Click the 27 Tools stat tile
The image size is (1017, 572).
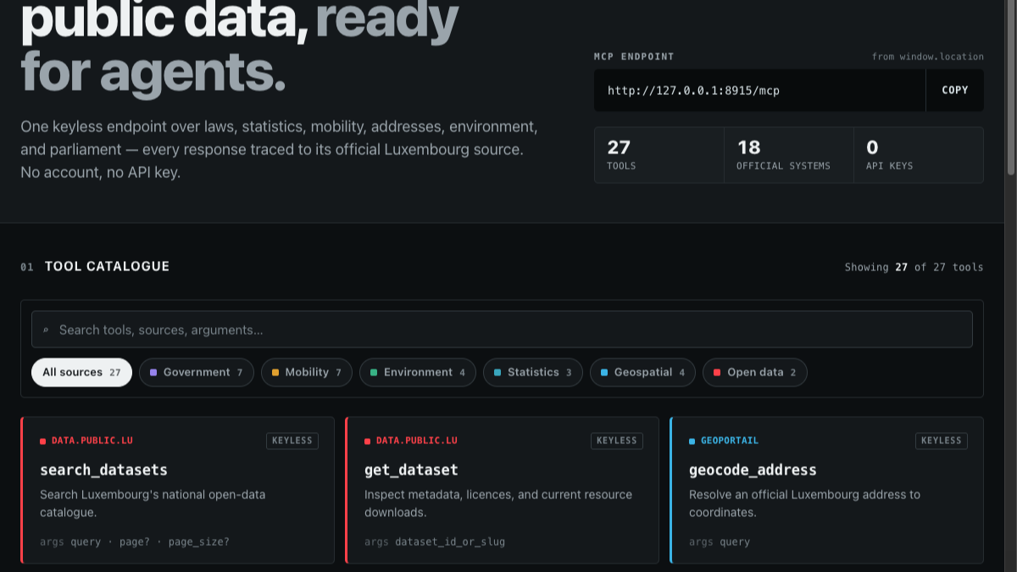click(x=659, y=155)
